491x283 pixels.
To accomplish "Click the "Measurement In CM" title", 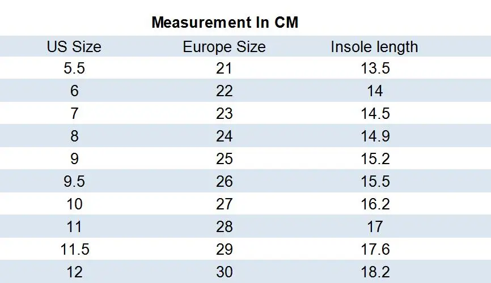I will click(x=225, y=23).
